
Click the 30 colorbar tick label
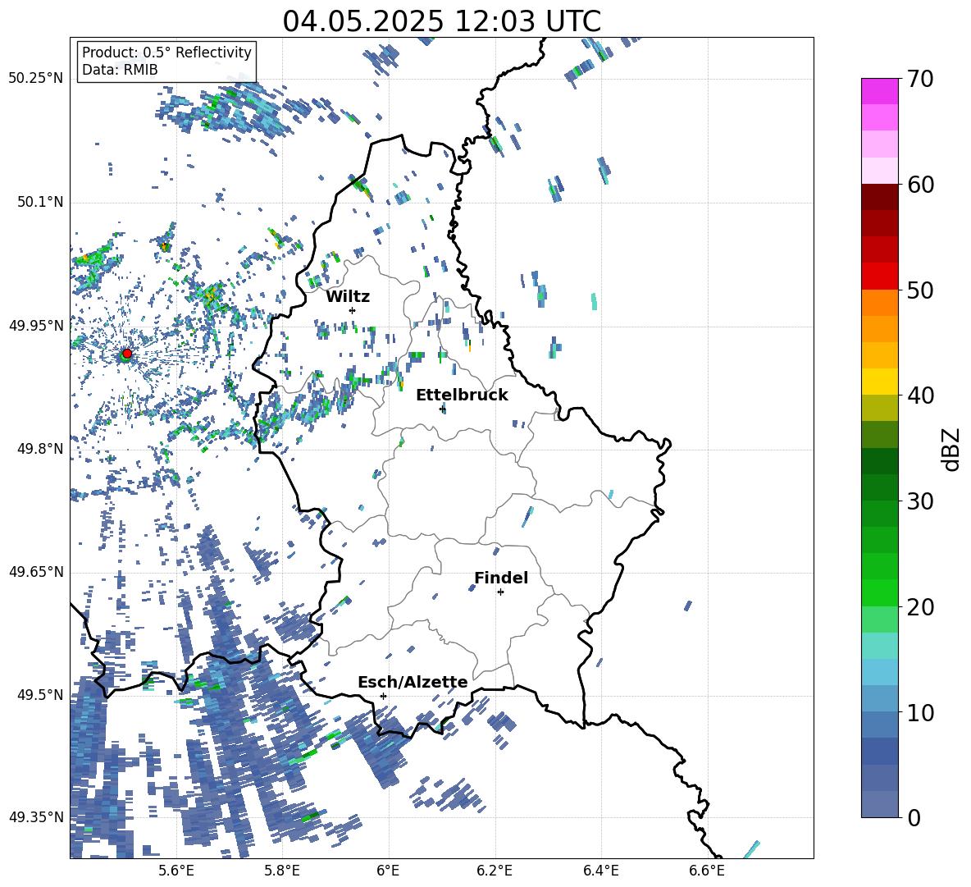click(920, 501)
